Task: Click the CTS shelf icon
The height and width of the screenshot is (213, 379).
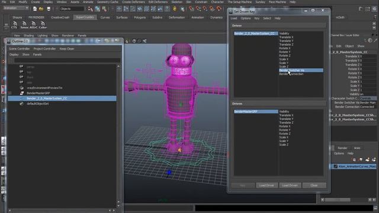Action: tap(14, 25)
